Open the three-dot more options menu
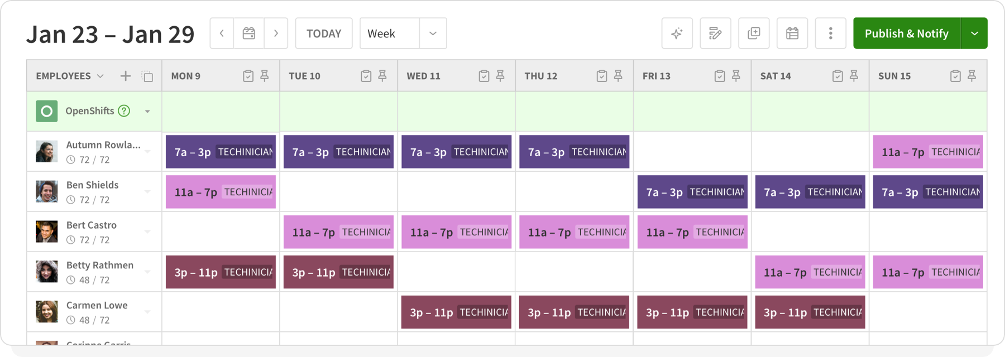This screenshot has height=357, width=1005. (x=830, y=33)
